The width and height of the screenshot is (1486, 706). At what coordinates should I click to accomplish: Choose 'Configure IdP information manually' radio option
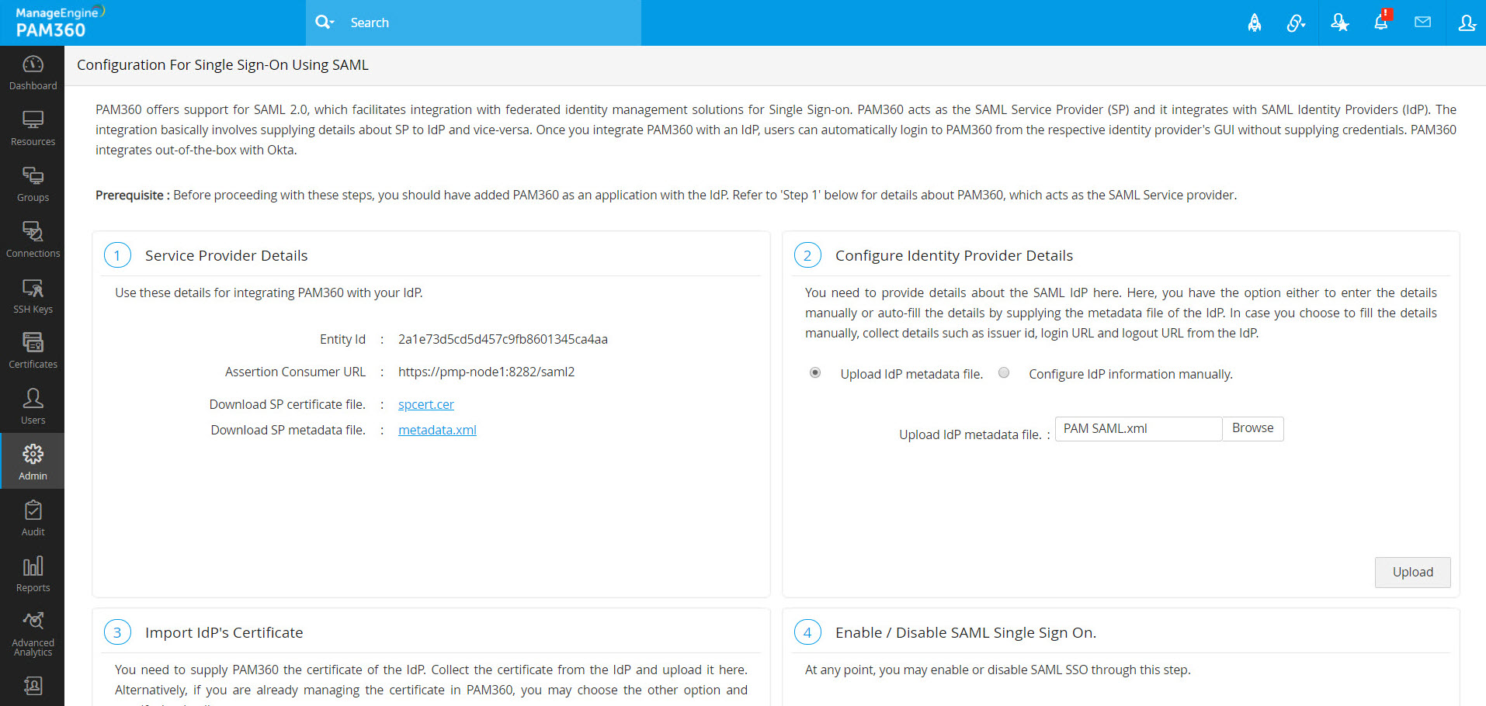[x=1004, y=373]
